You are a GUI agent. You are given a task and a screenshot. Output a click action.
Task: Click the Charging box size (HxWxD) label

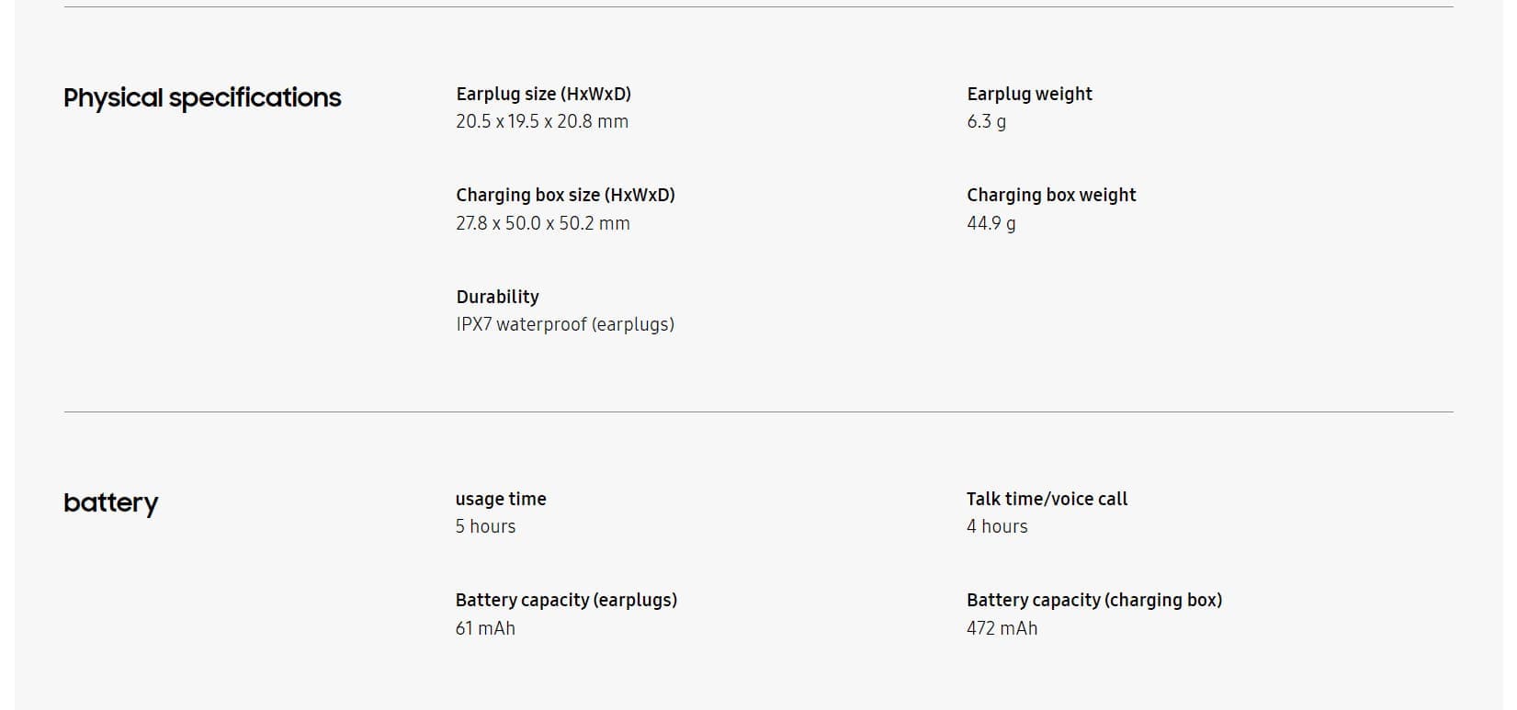point(565,195)
